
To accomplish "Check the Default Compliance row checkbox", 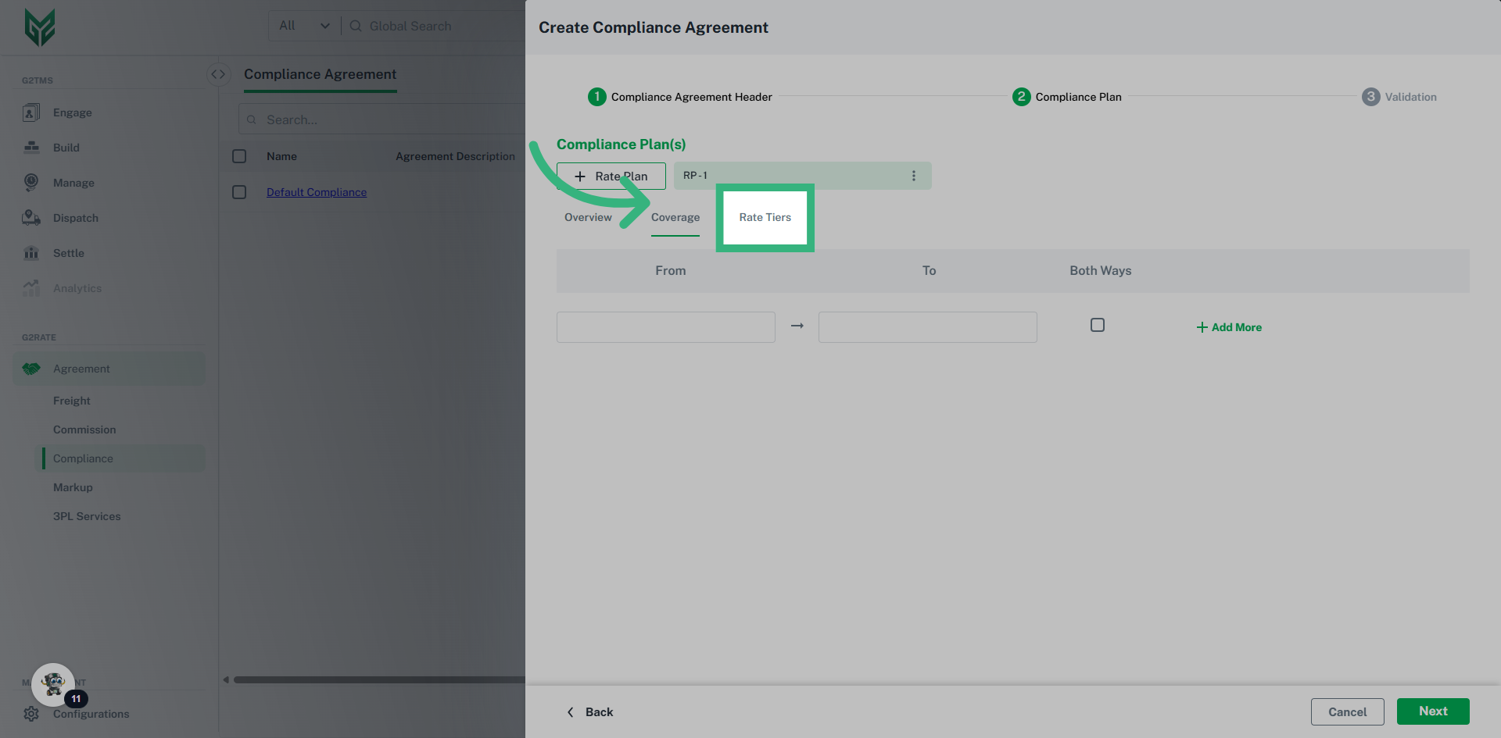I will (x=239, y=191).
